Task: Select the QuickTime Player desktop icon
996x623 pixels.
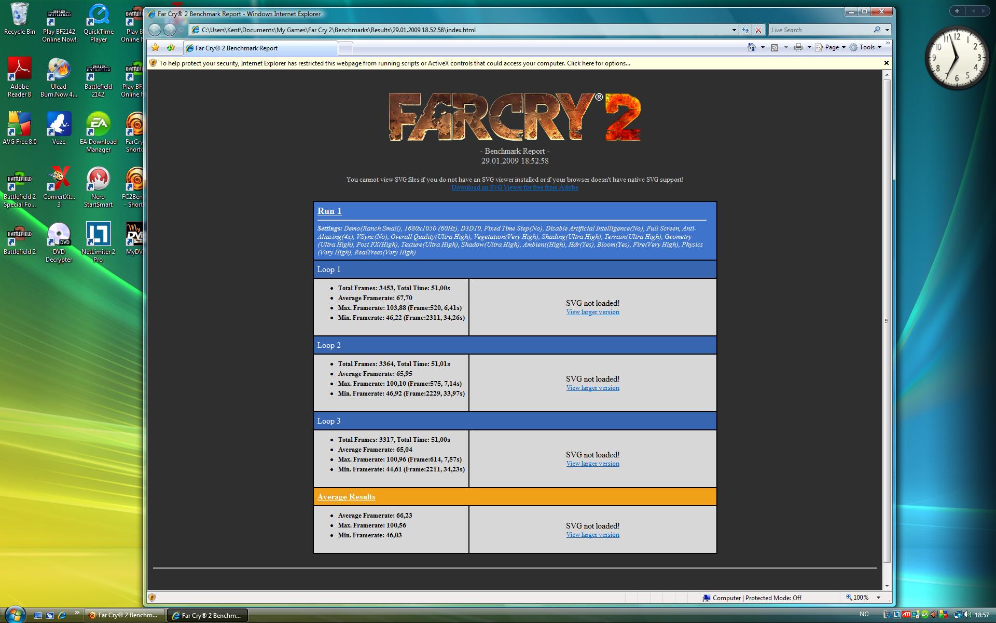Action: pyautogui.click(x=99, y=23)
